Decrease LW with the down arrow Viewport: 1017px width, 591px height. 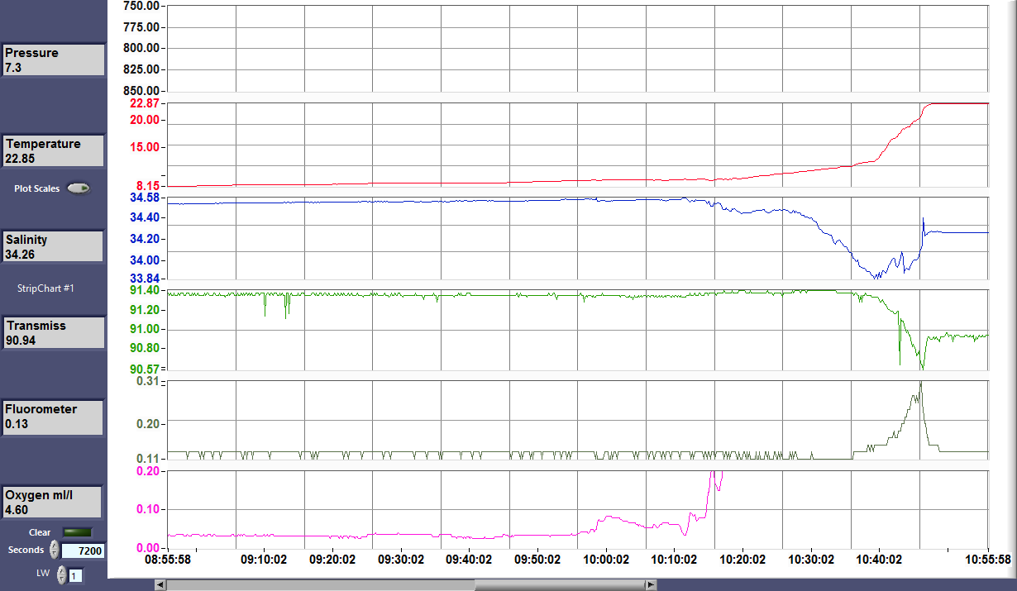coord(61,579)
